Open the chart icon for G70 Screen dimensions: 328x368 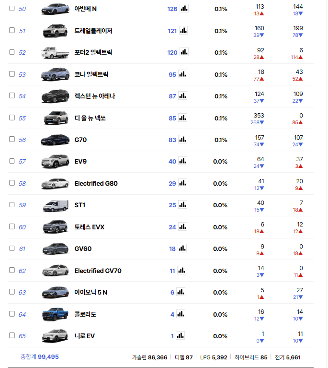[x=182, y=139]
